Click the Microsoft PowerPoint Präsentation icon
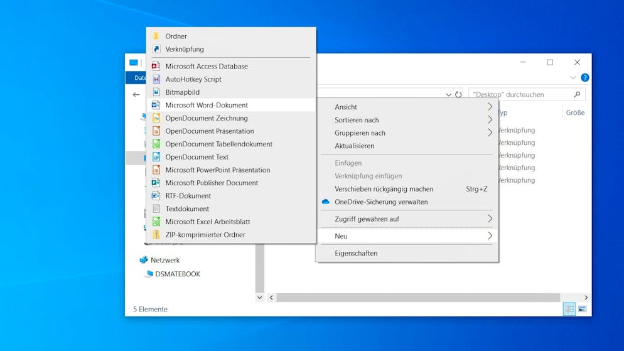 (156, 170)
